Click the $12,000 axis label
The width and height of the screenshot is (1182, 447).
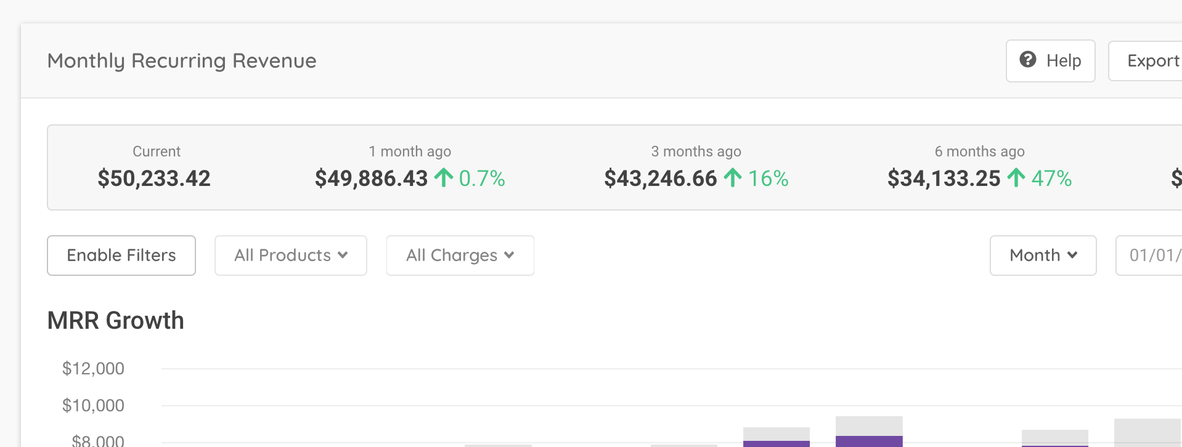click(93, 369)
